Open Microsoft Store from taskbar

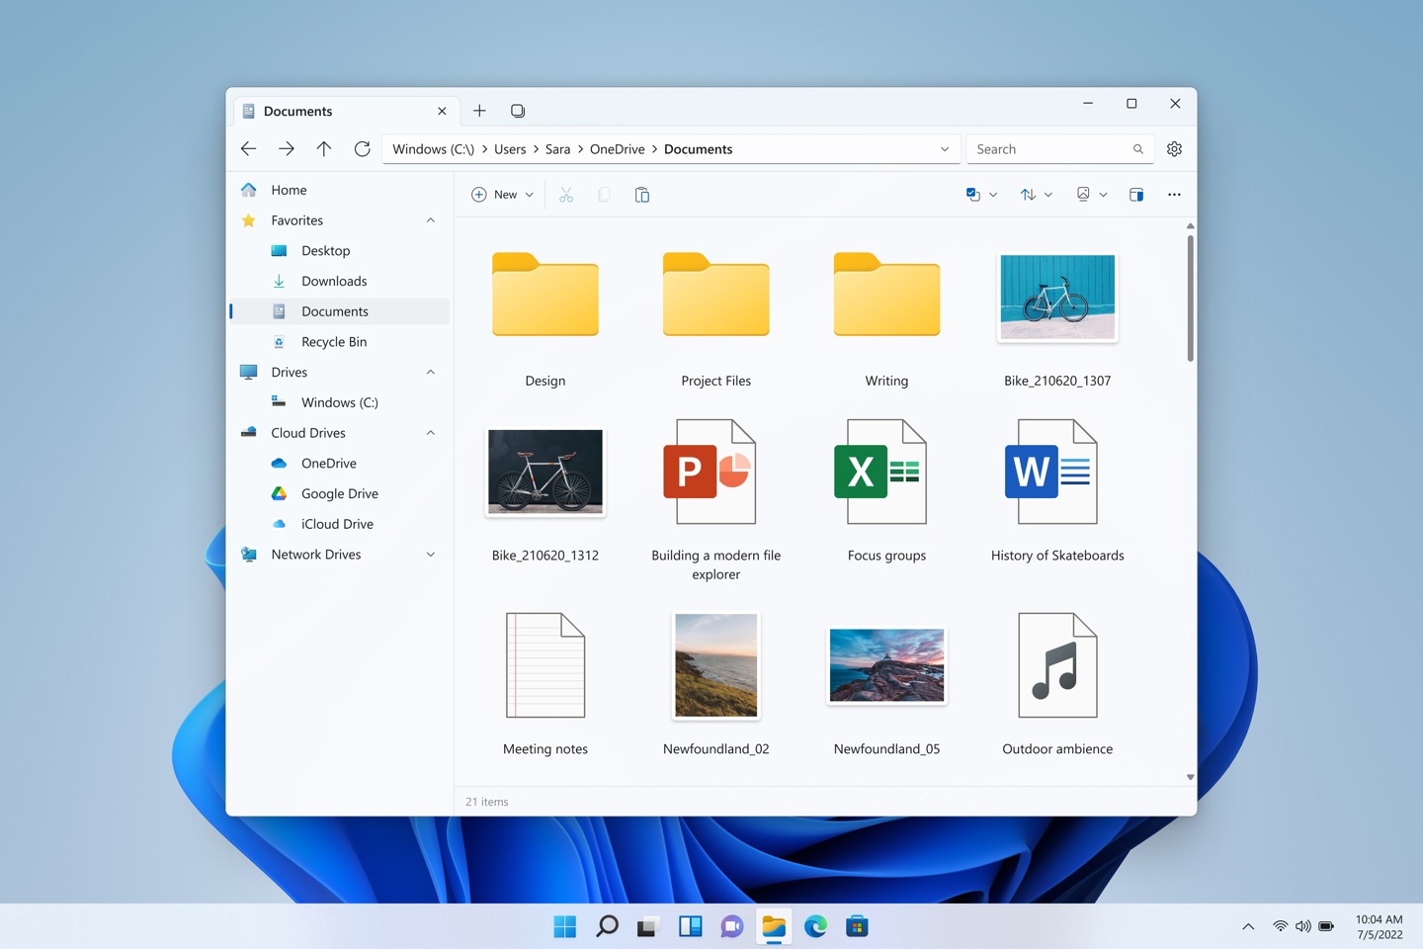point(857,926)
